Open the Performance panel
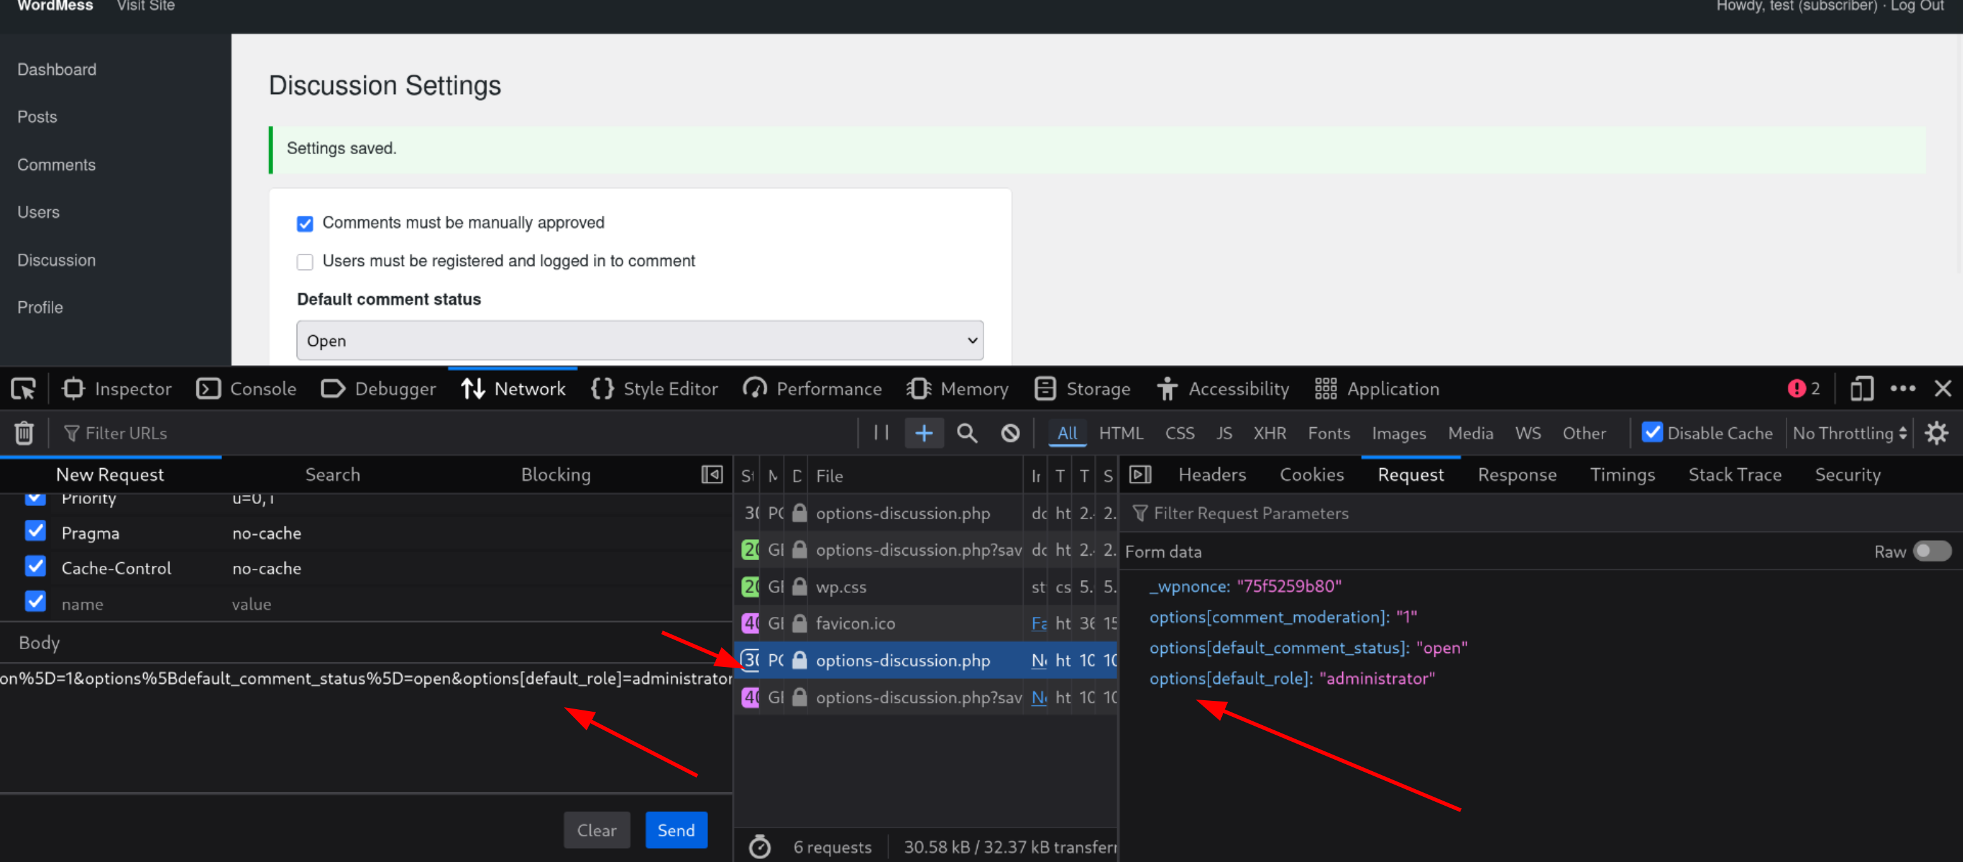The width and height of the screenshot is (1963, 862). [x=811, y=389]
